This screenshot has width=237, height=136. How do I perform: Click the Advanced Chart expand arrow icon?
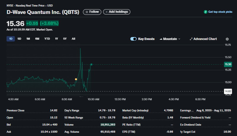(191, 39)
